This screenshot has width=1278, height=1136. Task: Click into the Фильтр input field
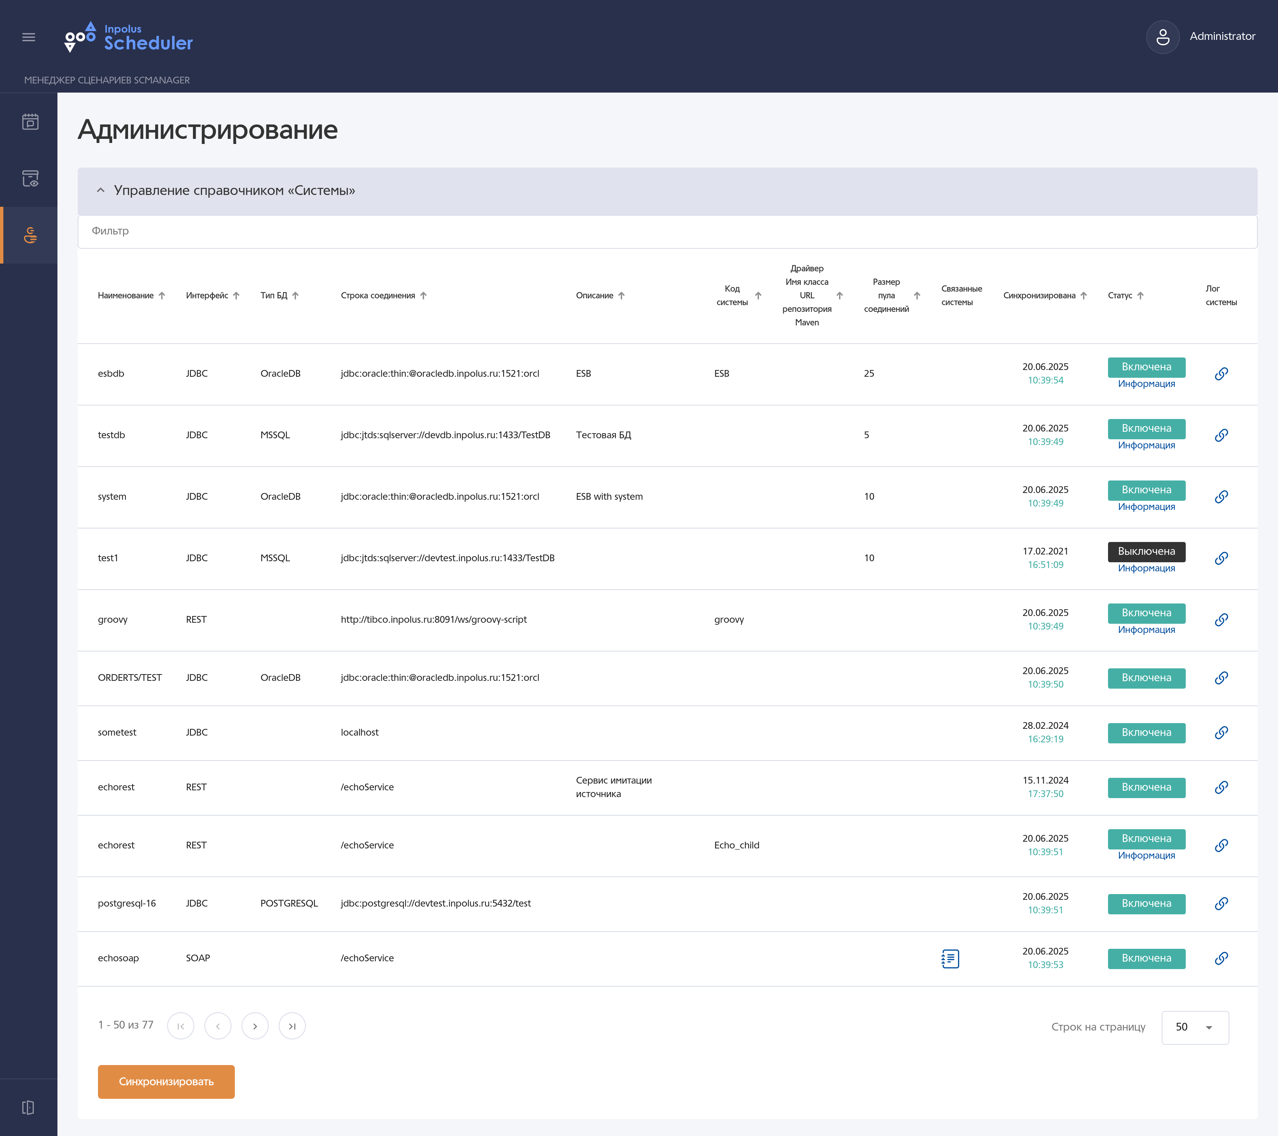(666, 231)
